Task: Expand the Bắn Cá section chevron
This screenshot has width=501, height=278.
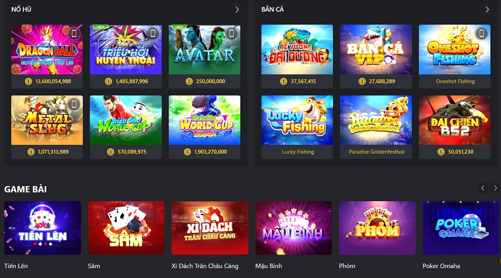Action: (487, 9)
